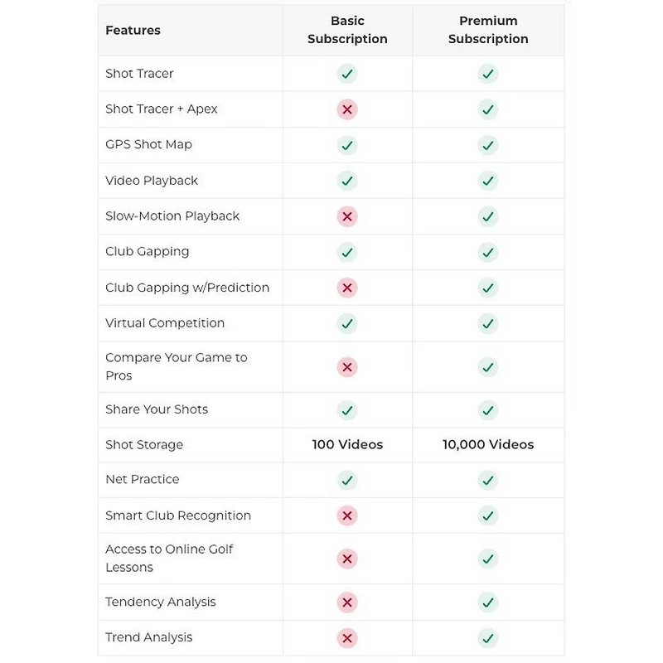Click Basic red X for Trend Analysis
This screenshot has width=663, height=663.
347,638
